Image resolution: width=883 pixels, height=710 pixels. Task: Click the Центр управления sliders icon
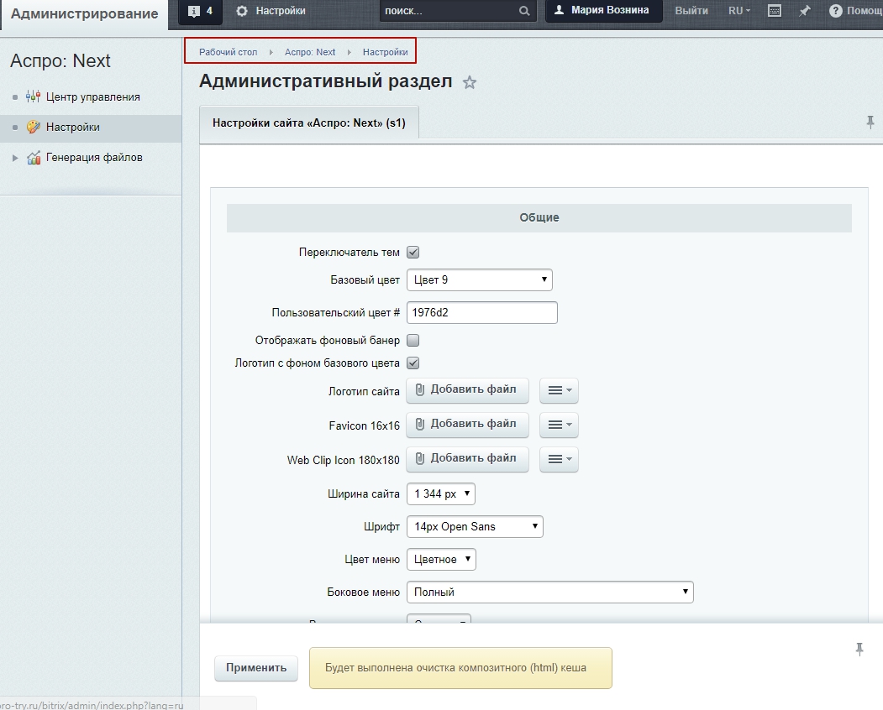(34, 97)
